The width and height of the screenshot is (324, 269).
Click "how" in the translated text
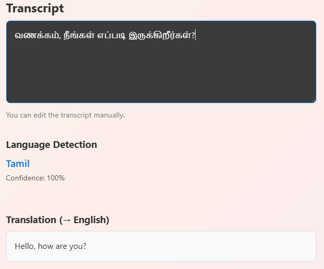click(45, 246)
